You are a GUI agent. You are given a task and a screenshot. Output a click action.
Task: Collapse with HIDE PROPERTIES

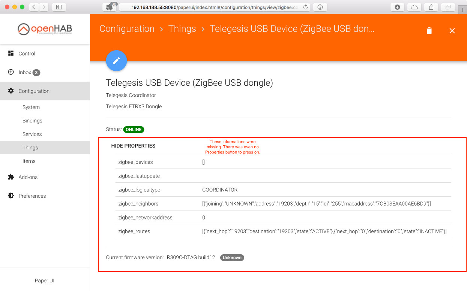(x=133, y=146)
